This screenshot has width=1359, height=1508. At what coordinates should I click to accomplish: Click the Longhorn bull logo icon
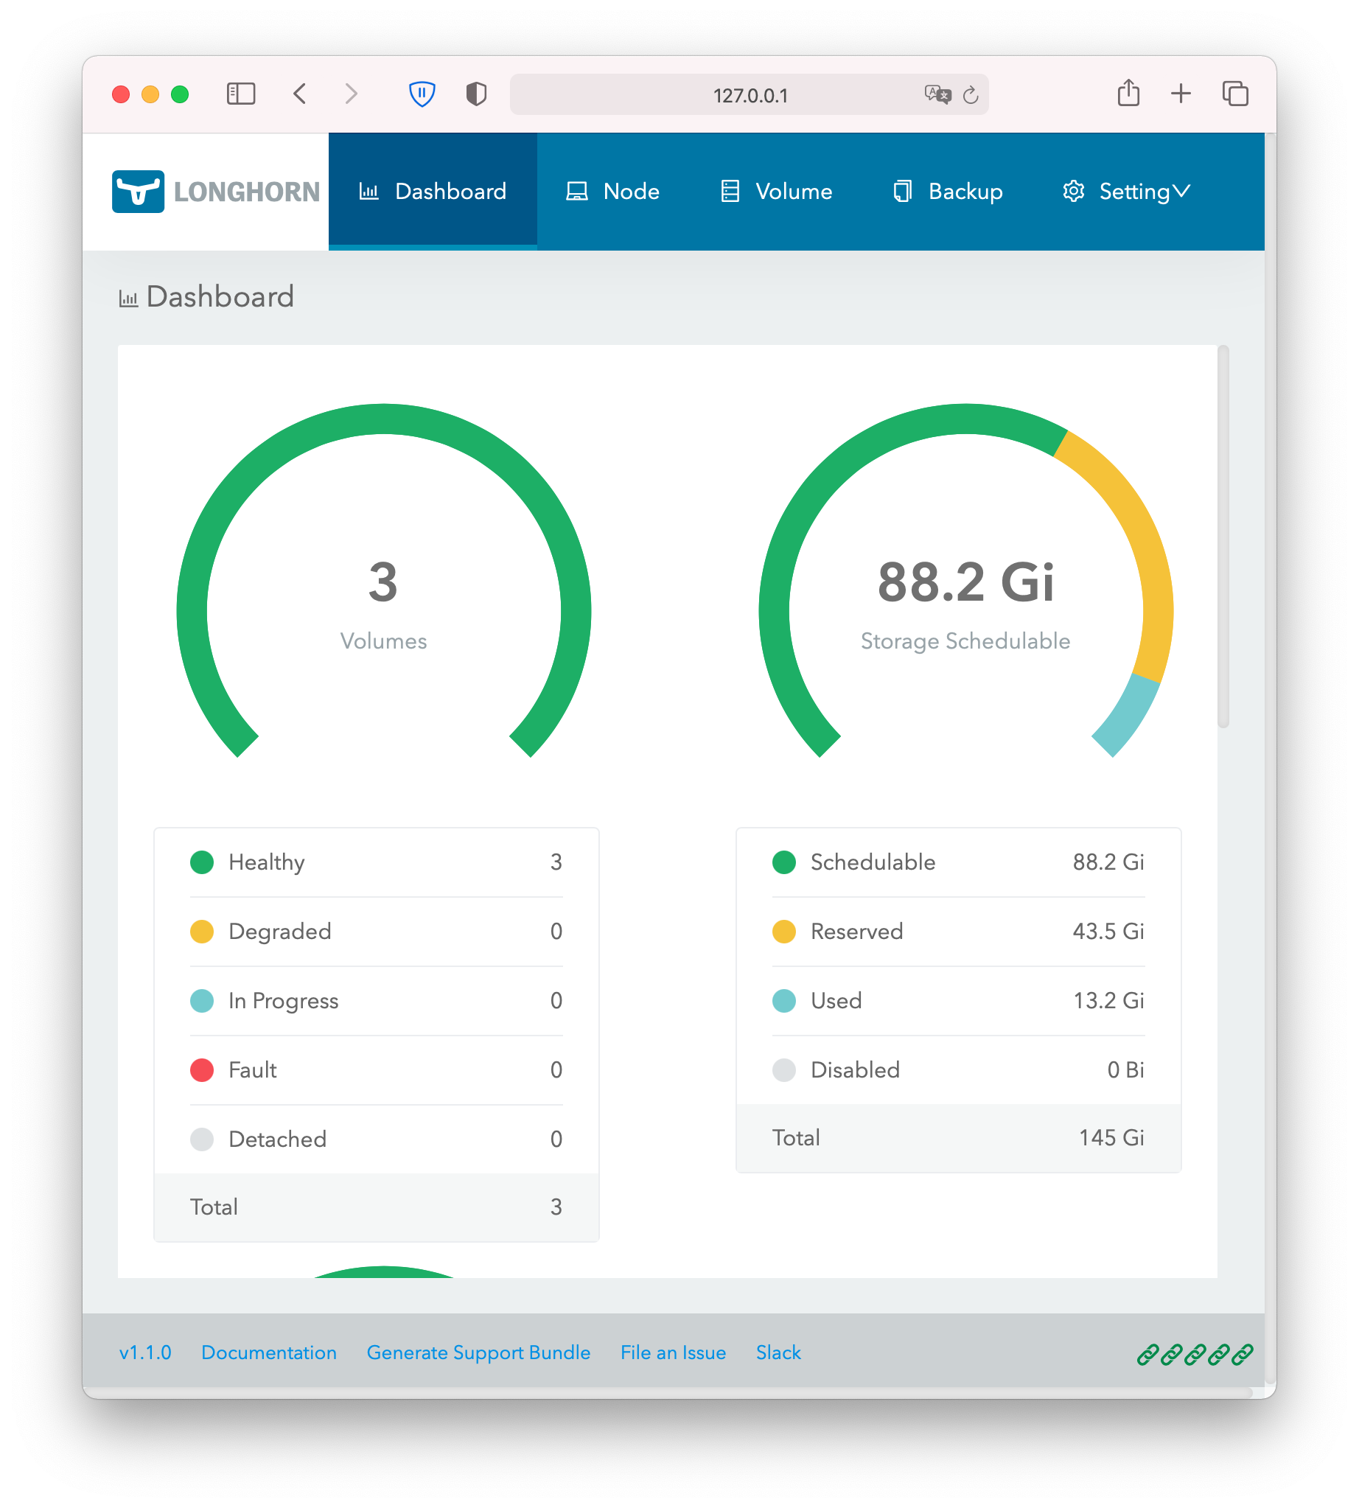138,191
